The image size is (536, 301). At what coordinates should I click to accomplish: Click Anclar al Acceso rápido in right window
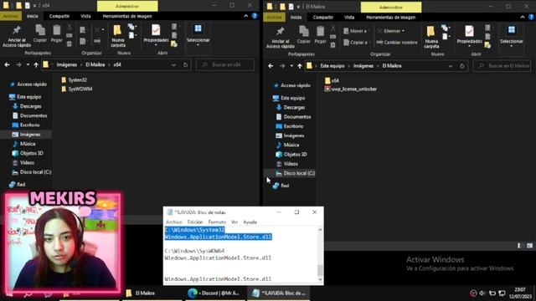click(281, 38)
